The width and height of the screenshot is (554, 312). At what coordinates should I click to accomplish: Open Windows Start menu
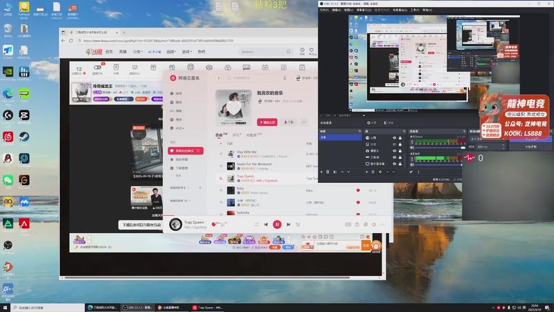[x=5, y=308]
